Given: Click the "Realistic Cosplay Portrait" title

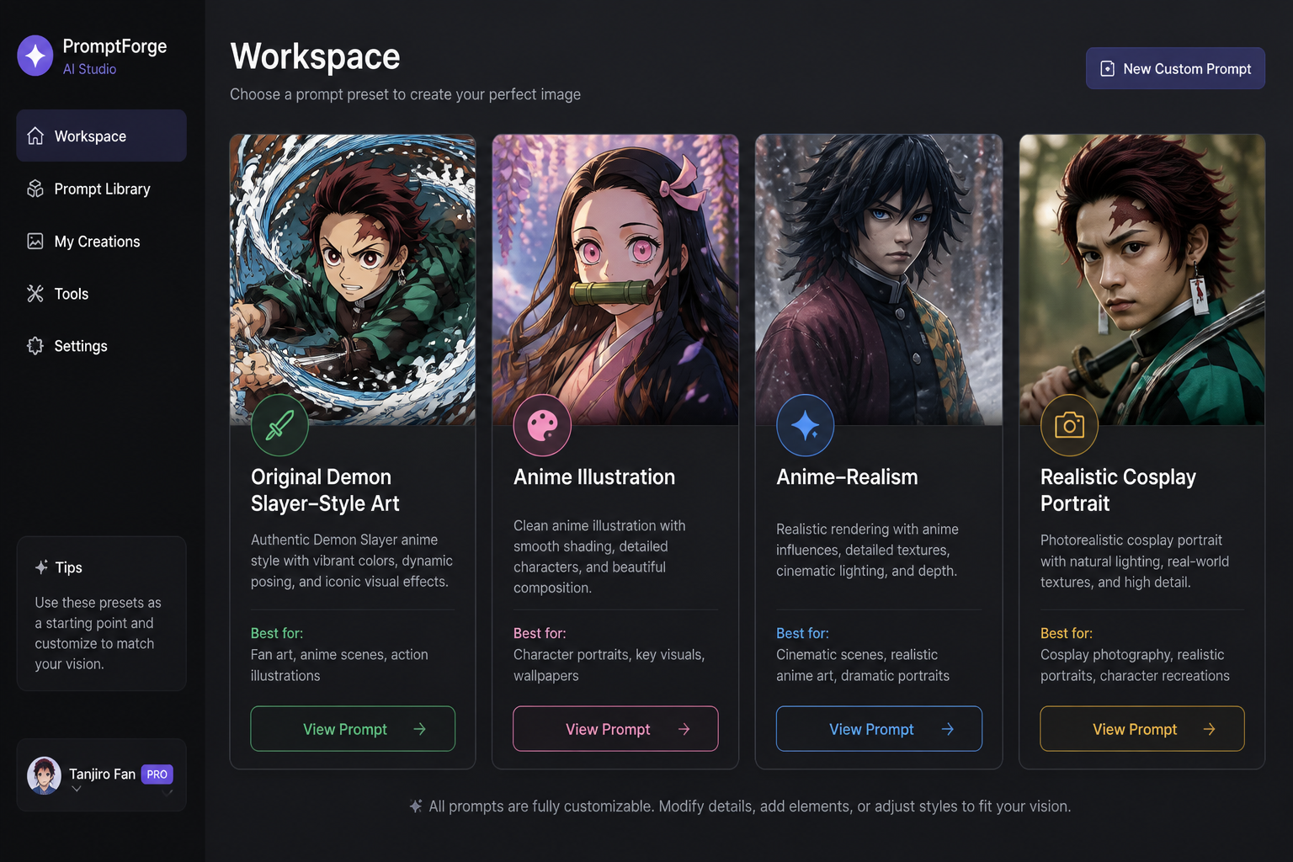Looking at the screenshot, I should 1118,490.
